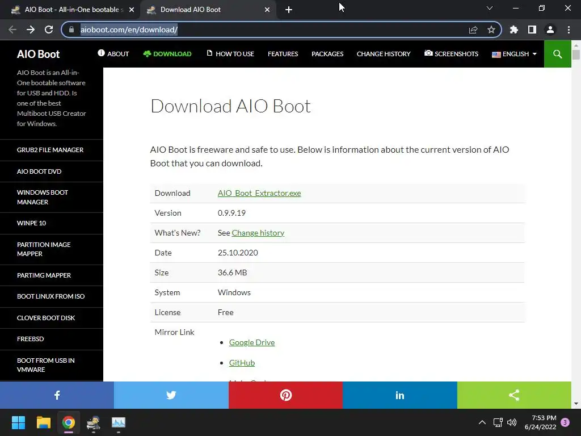
Task: Open FREEBSD sidebar link
Action: point(31,339)
